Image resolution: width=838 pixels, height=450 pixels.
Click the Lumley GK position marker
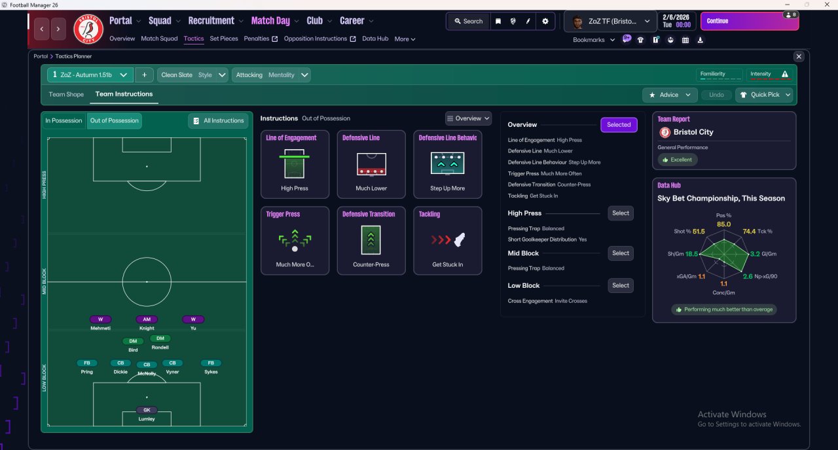click(147, 410)
